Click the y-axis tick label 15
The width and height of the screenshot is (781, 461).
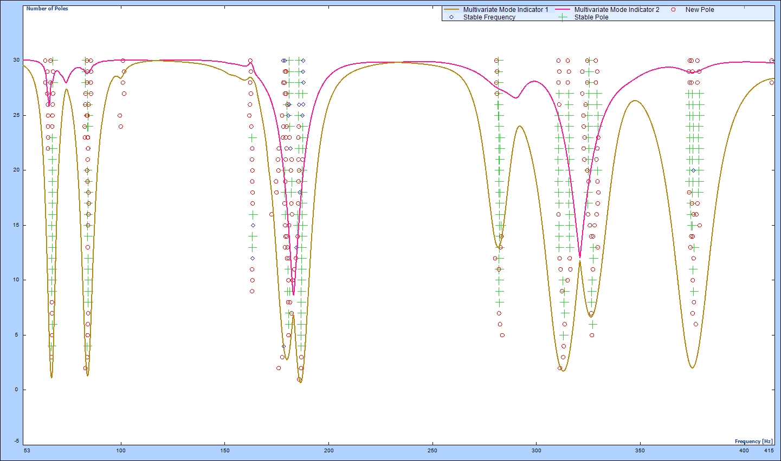(x=17, y=225)
